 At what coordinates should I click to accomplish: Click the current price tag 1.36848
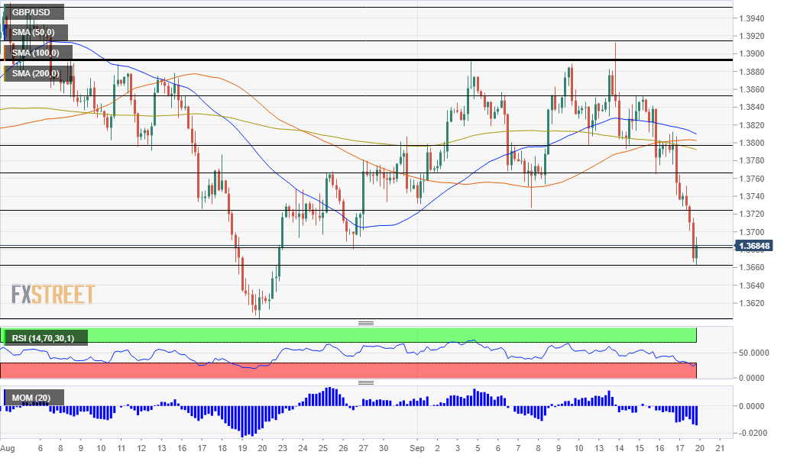753,246
